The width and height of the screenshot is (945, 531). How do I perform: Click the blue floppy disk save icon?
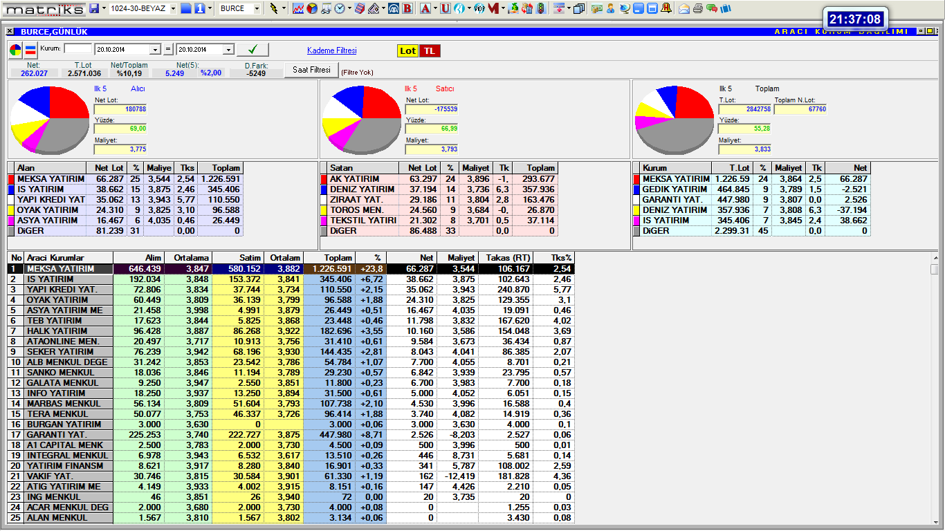[94, 9]
